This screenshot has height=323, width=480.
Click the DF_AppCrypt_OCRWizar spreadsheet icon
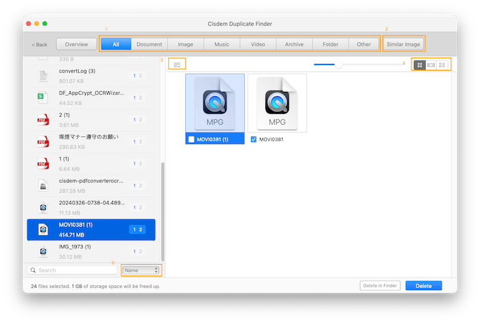coord(43,97)
